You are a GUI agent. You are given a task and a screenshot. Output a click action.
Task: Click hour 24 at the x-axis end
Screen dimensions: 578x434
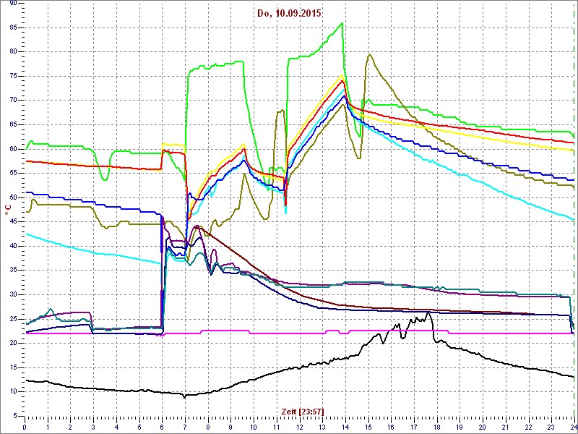(x=572, y=427)
